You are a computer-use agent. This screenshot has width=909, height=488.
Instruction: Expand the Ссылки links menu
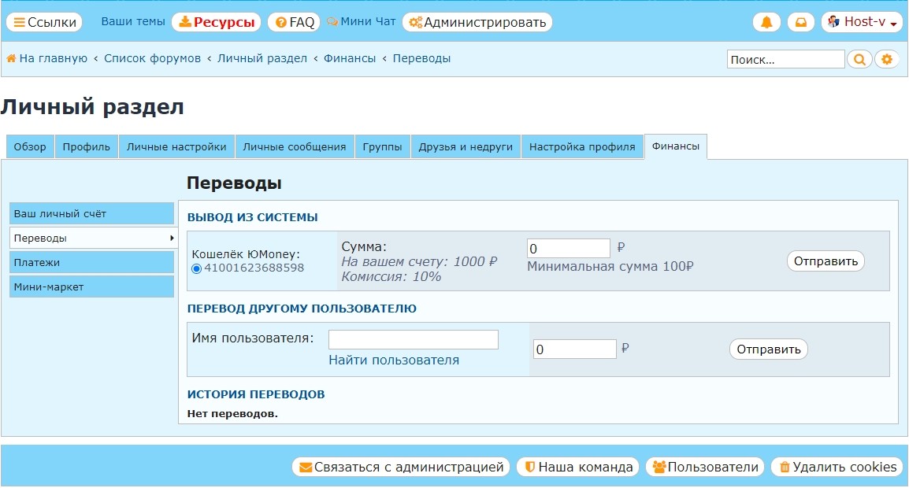pyautogui.click(x=45, y=22)
